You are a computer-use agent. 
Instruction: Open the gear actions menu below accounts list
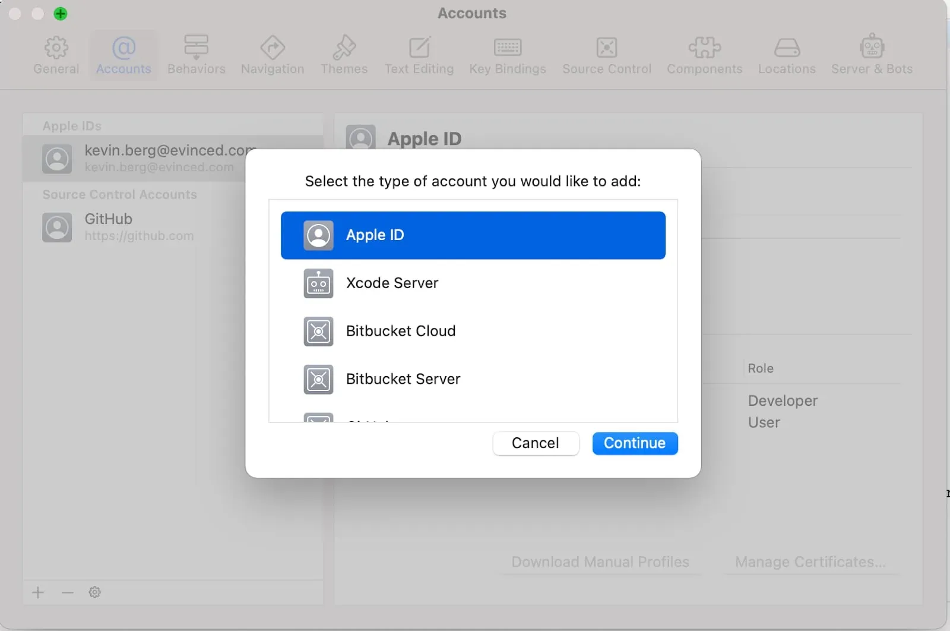[x=94, y=592]
